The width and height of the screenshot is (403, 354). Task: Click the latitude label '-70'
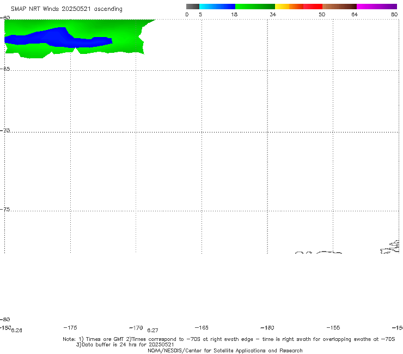point(5,131)
